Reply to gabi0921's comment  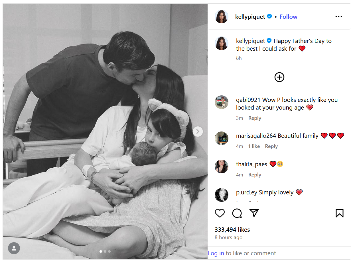point(255,118)
